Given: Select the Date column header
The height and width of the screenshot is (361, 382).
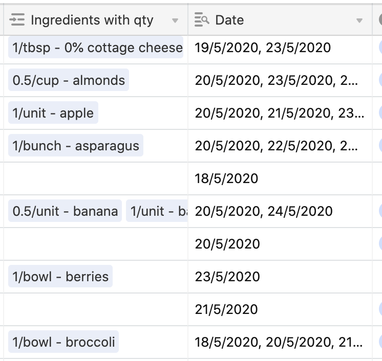Looking at the screenshot, I should click(x=280, y=20).
